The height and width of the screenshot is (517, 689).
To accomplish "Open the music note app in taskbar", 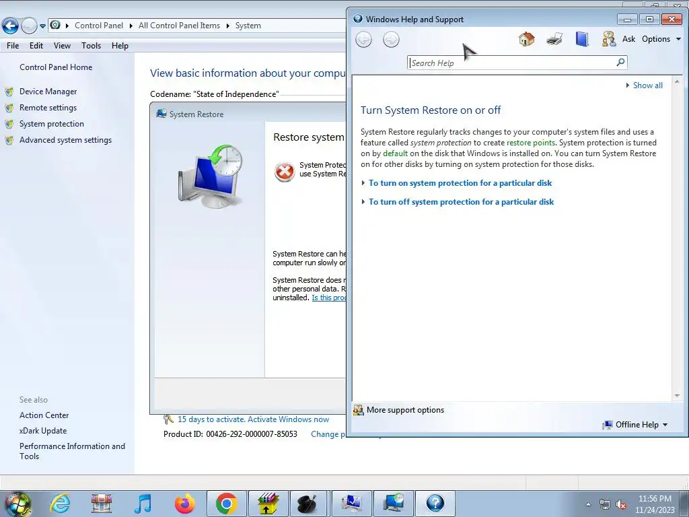I will (143, 504).
